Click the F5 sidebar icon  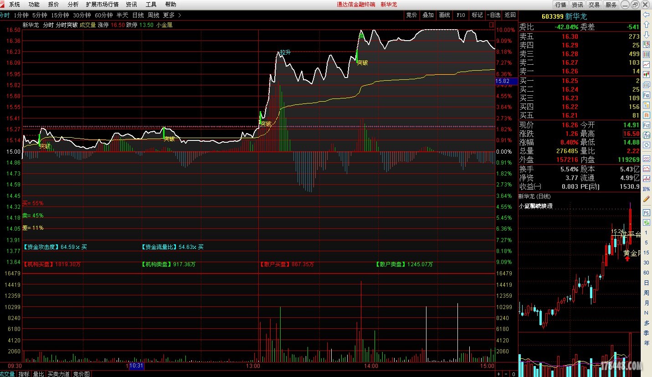646,212
